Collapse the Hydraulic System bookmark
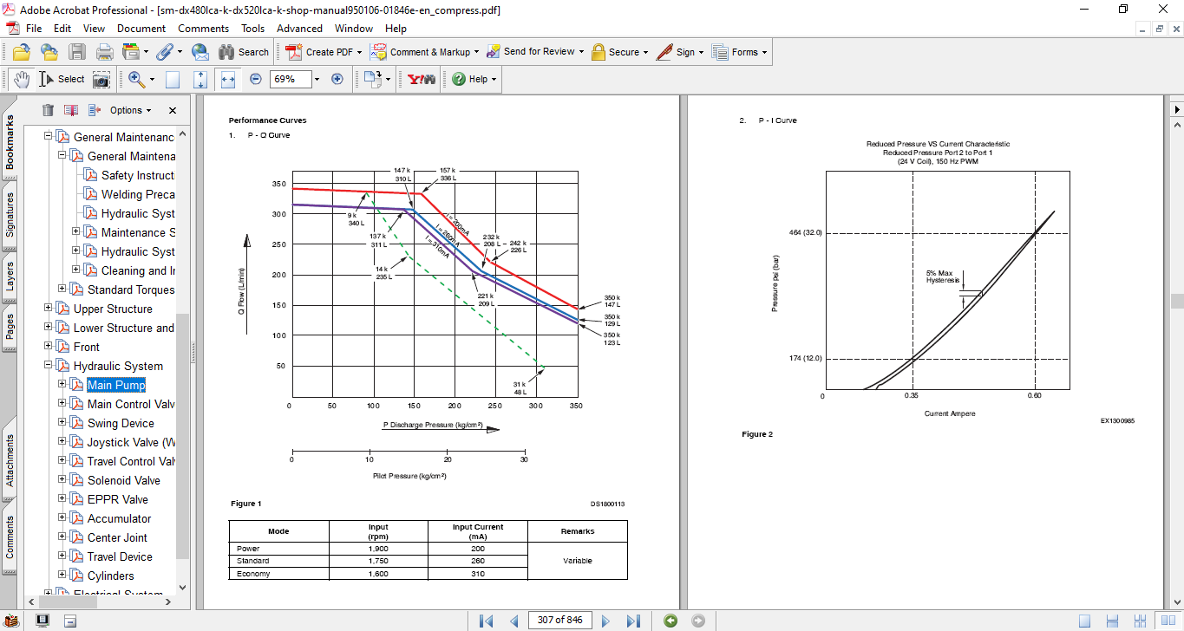The width and height of the screenshot is (1184, 631). point(49,366)
